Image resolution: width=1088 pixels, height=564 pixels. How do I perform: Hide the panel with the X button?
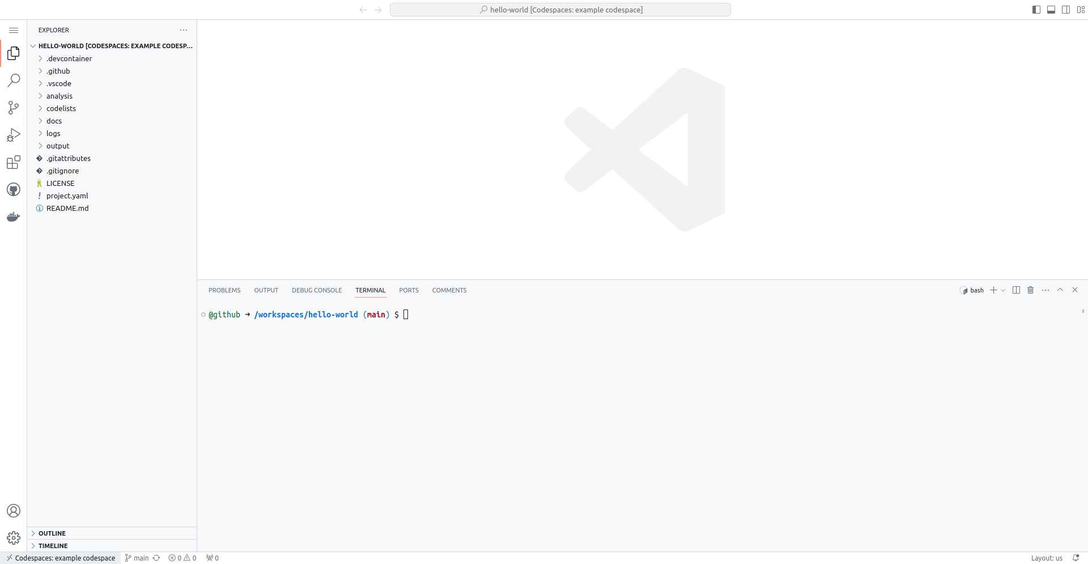pos(1075,290)
